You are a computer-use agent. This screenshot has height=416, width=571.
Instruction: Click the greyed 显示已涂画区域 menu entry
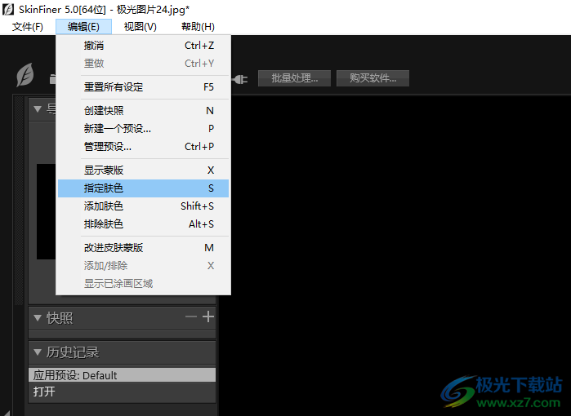click(x=143, y=284)
